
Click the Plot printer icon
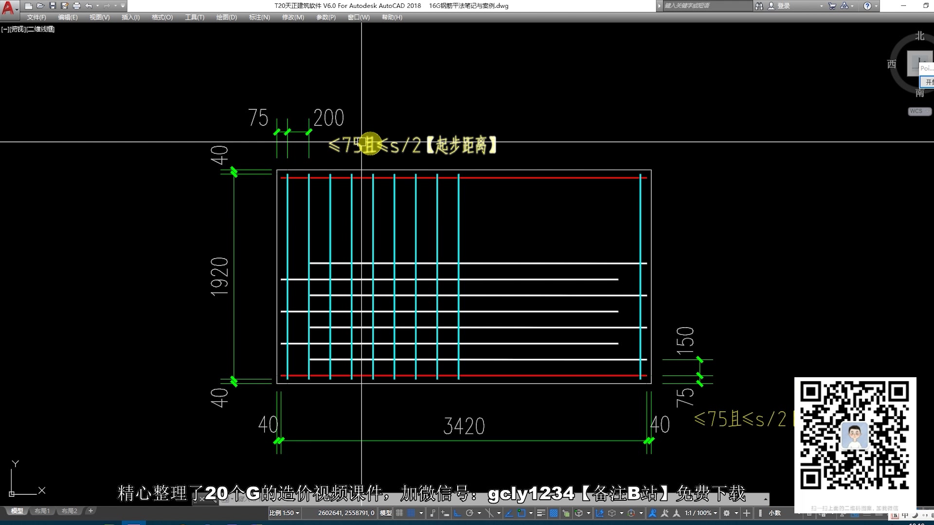(76, 6)
